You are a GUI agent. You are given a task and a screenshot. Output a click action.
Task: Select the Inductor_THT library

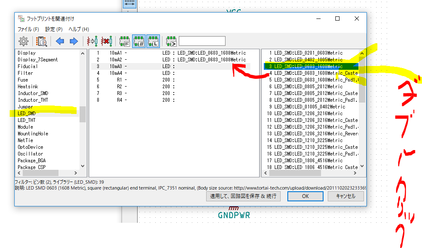click(33, 100)
